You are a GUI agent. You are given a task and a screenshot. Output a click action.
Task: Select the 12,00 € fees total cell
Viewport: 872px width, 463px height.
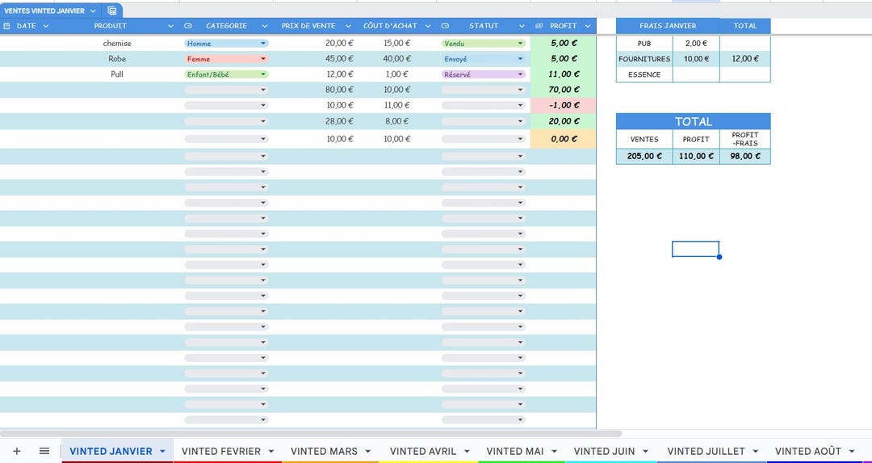click(745, 58)
